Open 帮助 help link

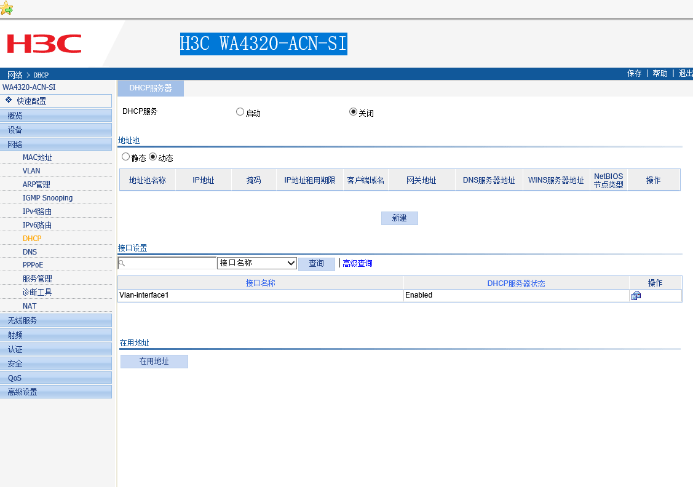tap(660, 73)
